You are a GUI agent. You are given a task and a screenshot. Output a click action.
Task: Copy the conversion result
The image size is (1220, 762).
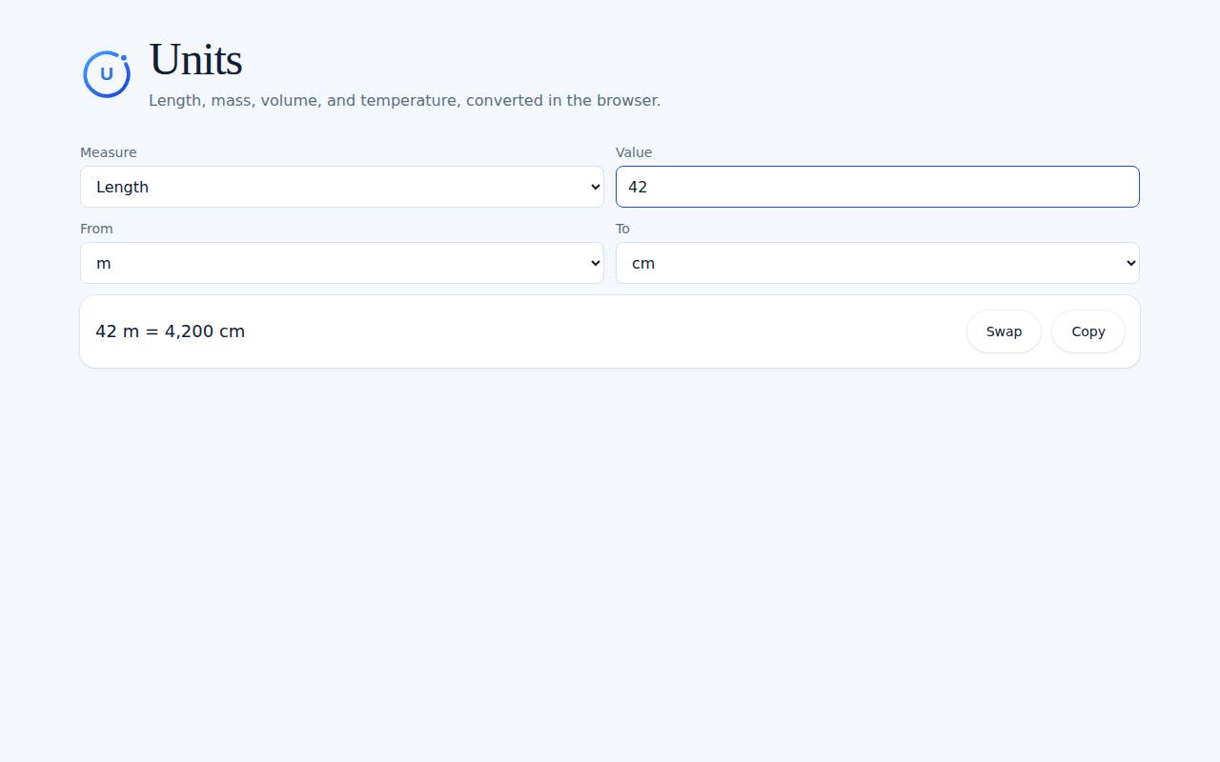tap(1088, 331)
